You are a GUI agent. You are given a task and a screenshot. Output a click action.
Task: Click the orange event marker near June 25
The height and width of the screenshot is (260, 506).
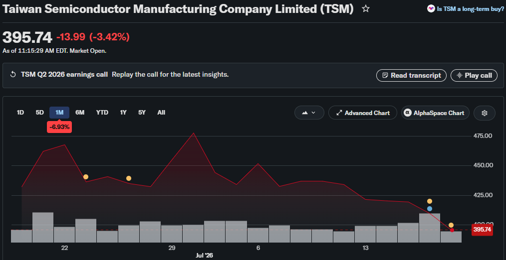pyautogui.click(x=128, y=178)
